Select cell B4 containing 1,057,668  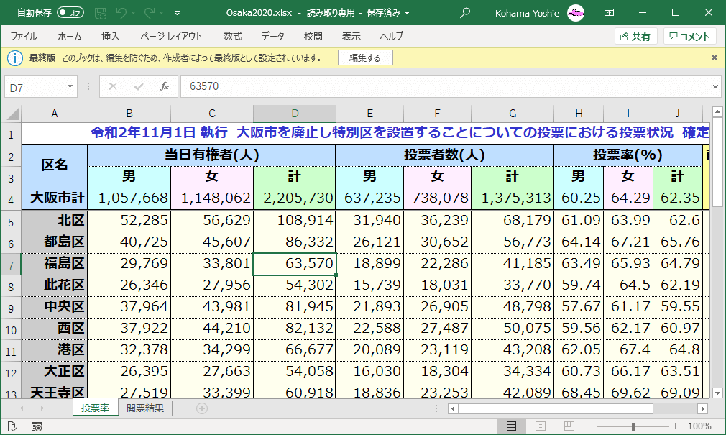click(129, 197)
